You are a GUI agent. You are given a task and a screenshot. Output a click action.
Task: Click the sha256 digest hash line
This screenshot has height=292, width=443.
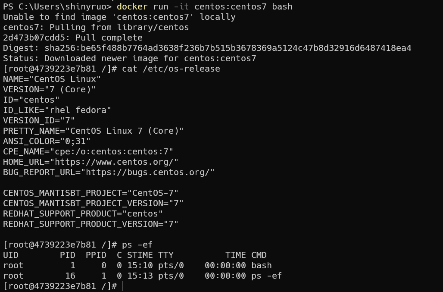pyautogui.click(x=207, y=48)
